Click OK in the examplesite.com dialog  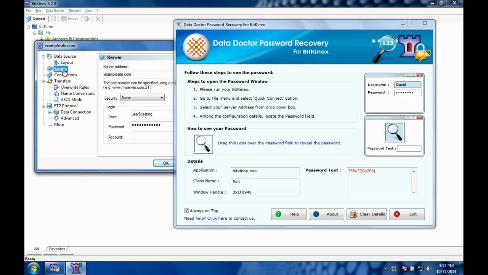point(164,163)
